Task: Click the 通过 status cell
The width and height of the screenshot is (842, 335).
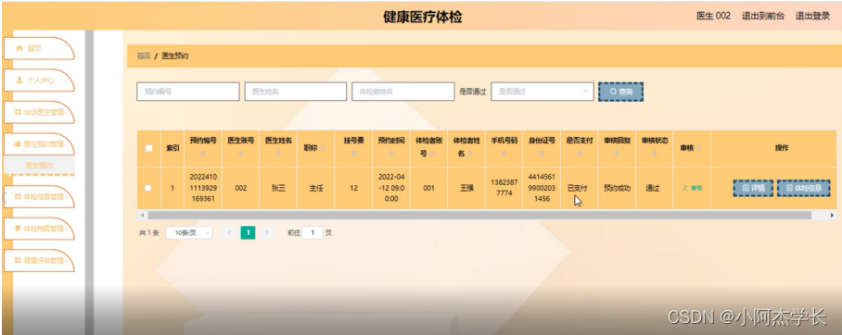Action: point(653,188)
